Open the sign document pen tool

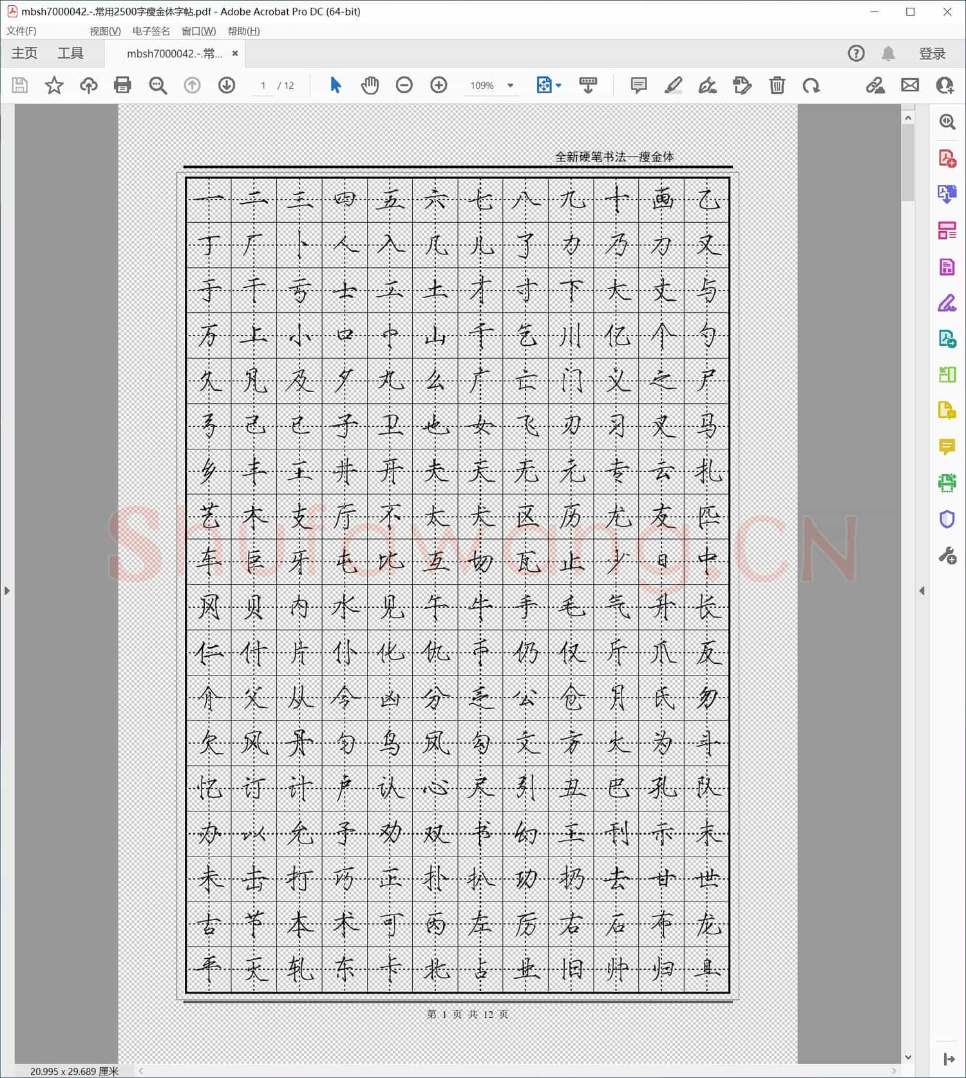[x=708, y=85]
